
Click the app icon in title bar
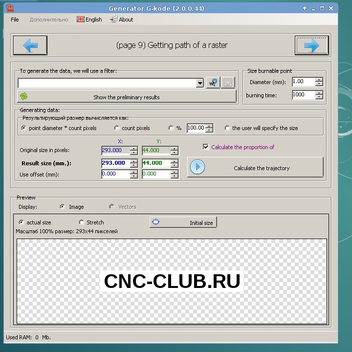(x=10, y=8)
